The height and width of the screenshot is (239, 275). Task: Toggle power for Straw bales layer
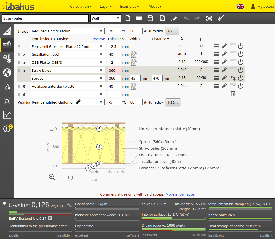240,70
